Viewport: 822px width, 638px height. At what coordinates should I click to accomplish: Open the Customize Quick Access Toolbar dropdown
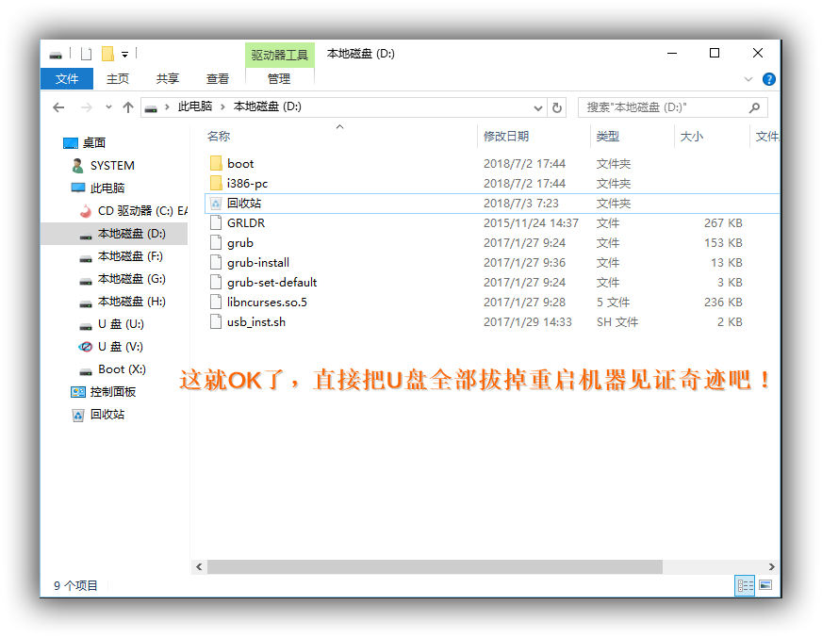pos(124,55)
